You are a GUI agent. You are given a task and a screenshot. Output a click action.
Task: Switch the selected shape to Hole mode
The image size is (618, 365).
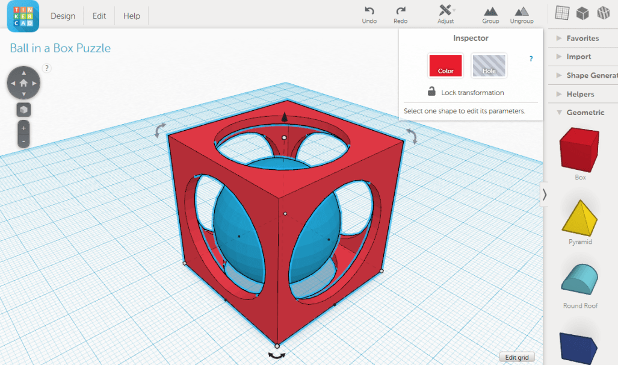489,66
